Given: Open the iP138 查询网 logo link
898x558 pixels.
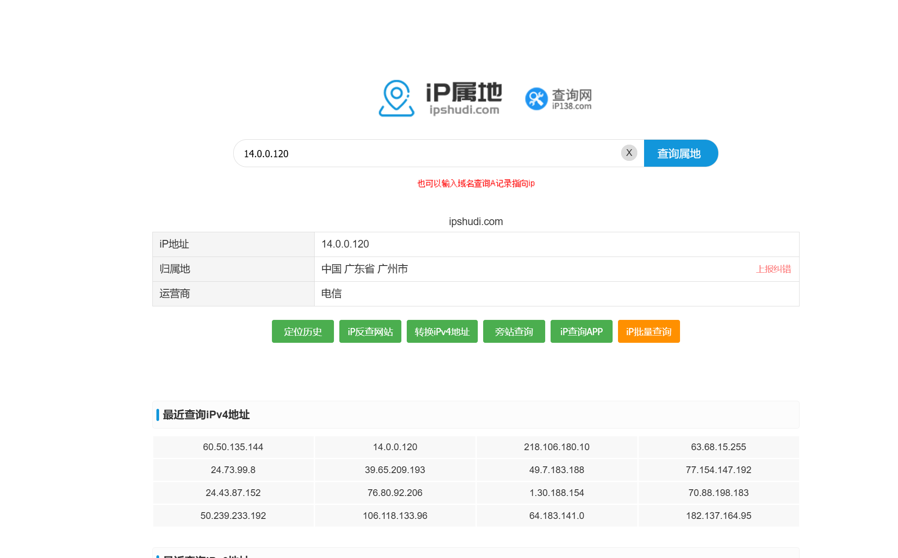Looking at the screenshot, I should [558, 99].
